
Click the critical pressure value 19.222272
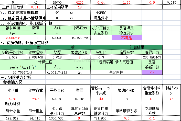80,38
